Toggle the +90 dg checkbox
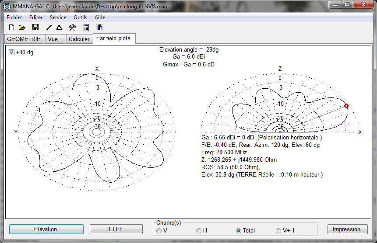 pyautogui.click(x=11, y=52)
